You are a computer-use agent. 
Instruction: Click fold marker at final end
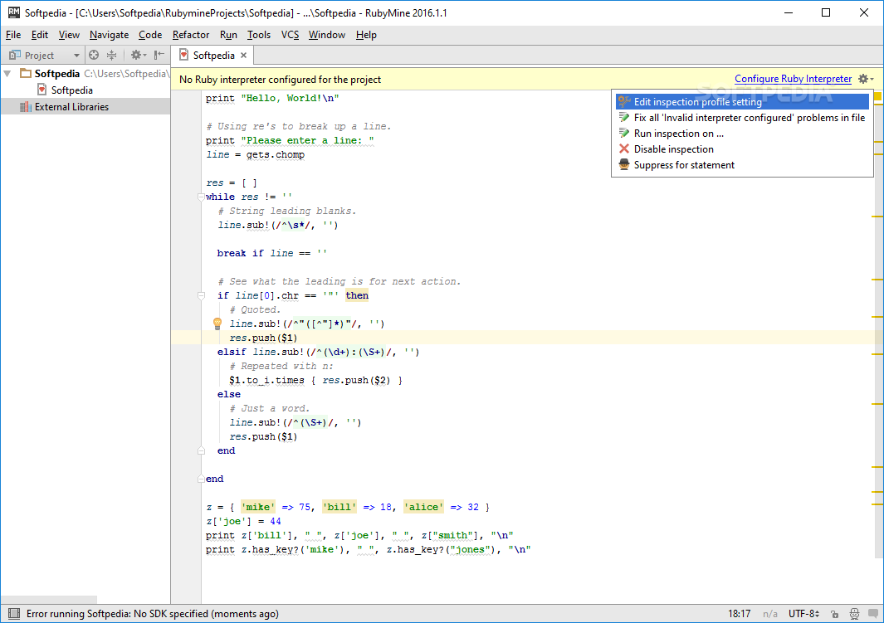201,479
